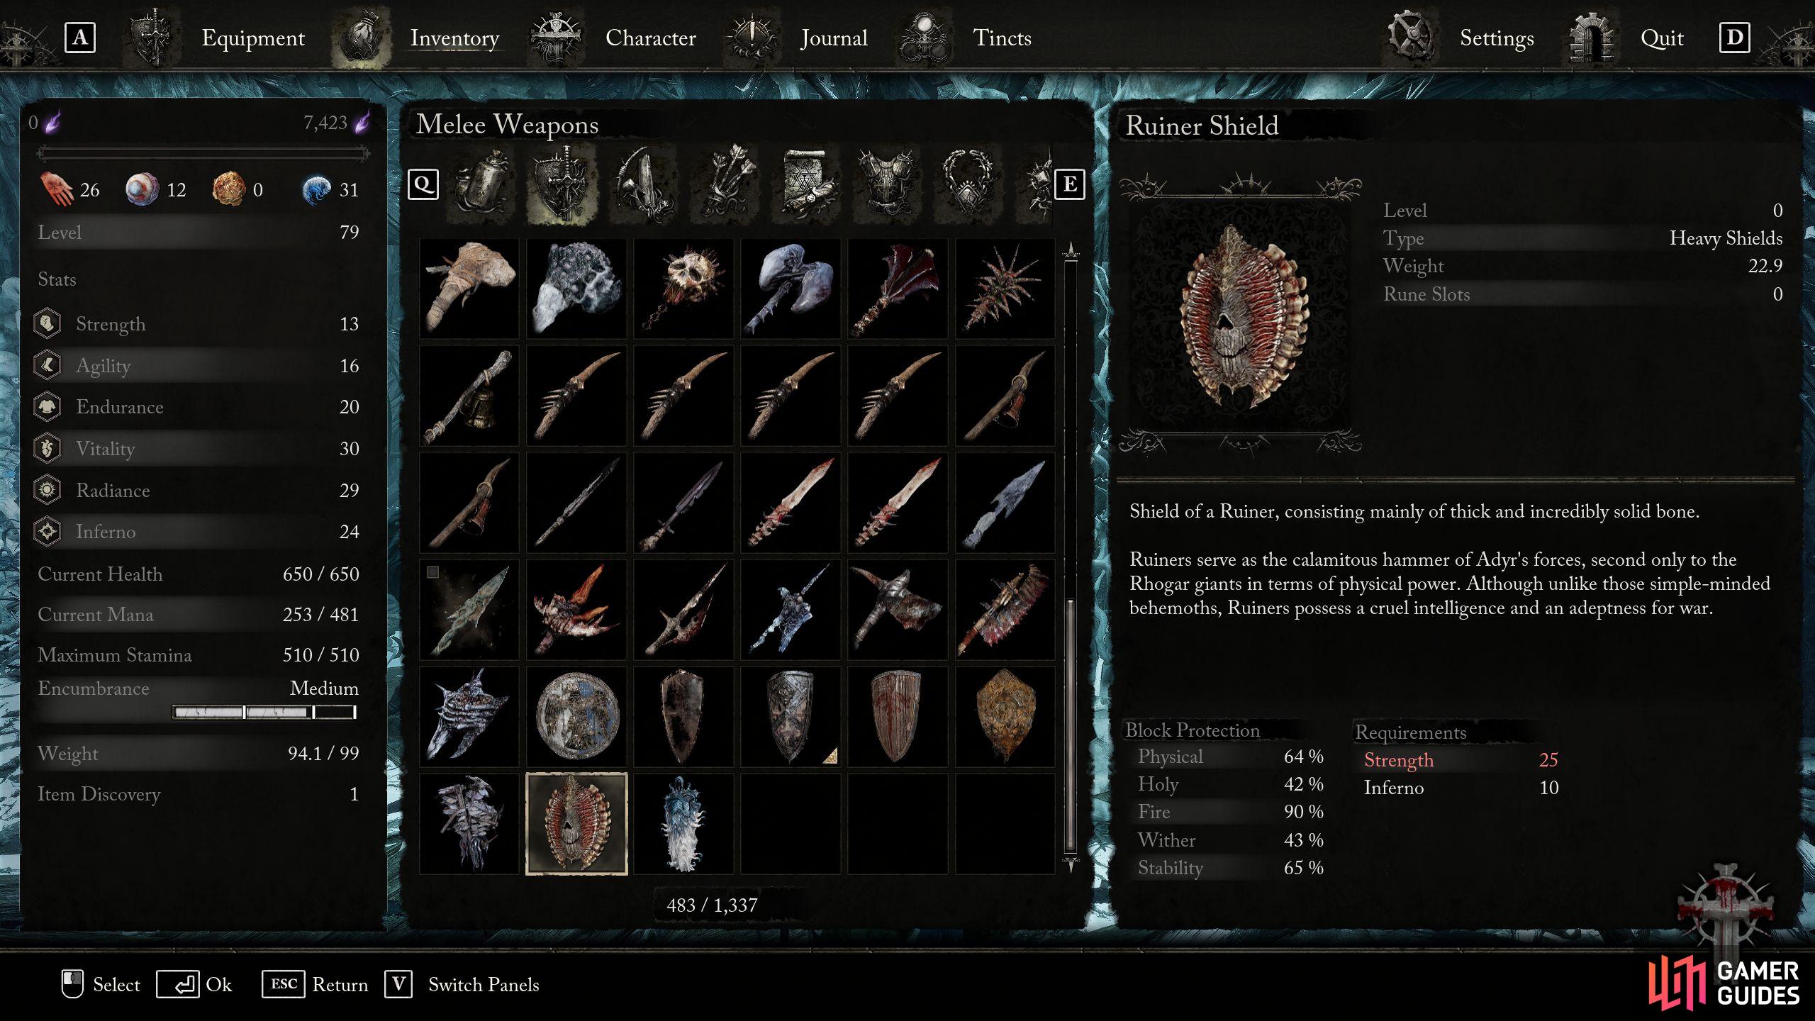Click the inventory scrollbar down arrow
Viewport: 1815px width, 1021px height.
(x=1071, y=864)
